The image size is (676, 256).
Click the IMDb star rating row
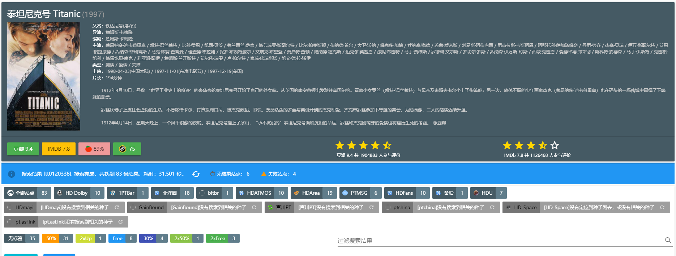tap(531, 145)
